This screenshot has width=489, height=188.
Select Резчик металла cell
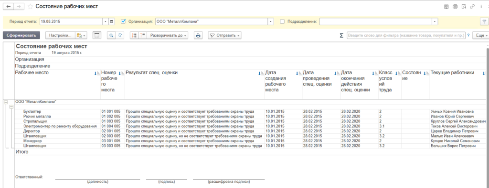pyautogui.click(x=37, y=117)
